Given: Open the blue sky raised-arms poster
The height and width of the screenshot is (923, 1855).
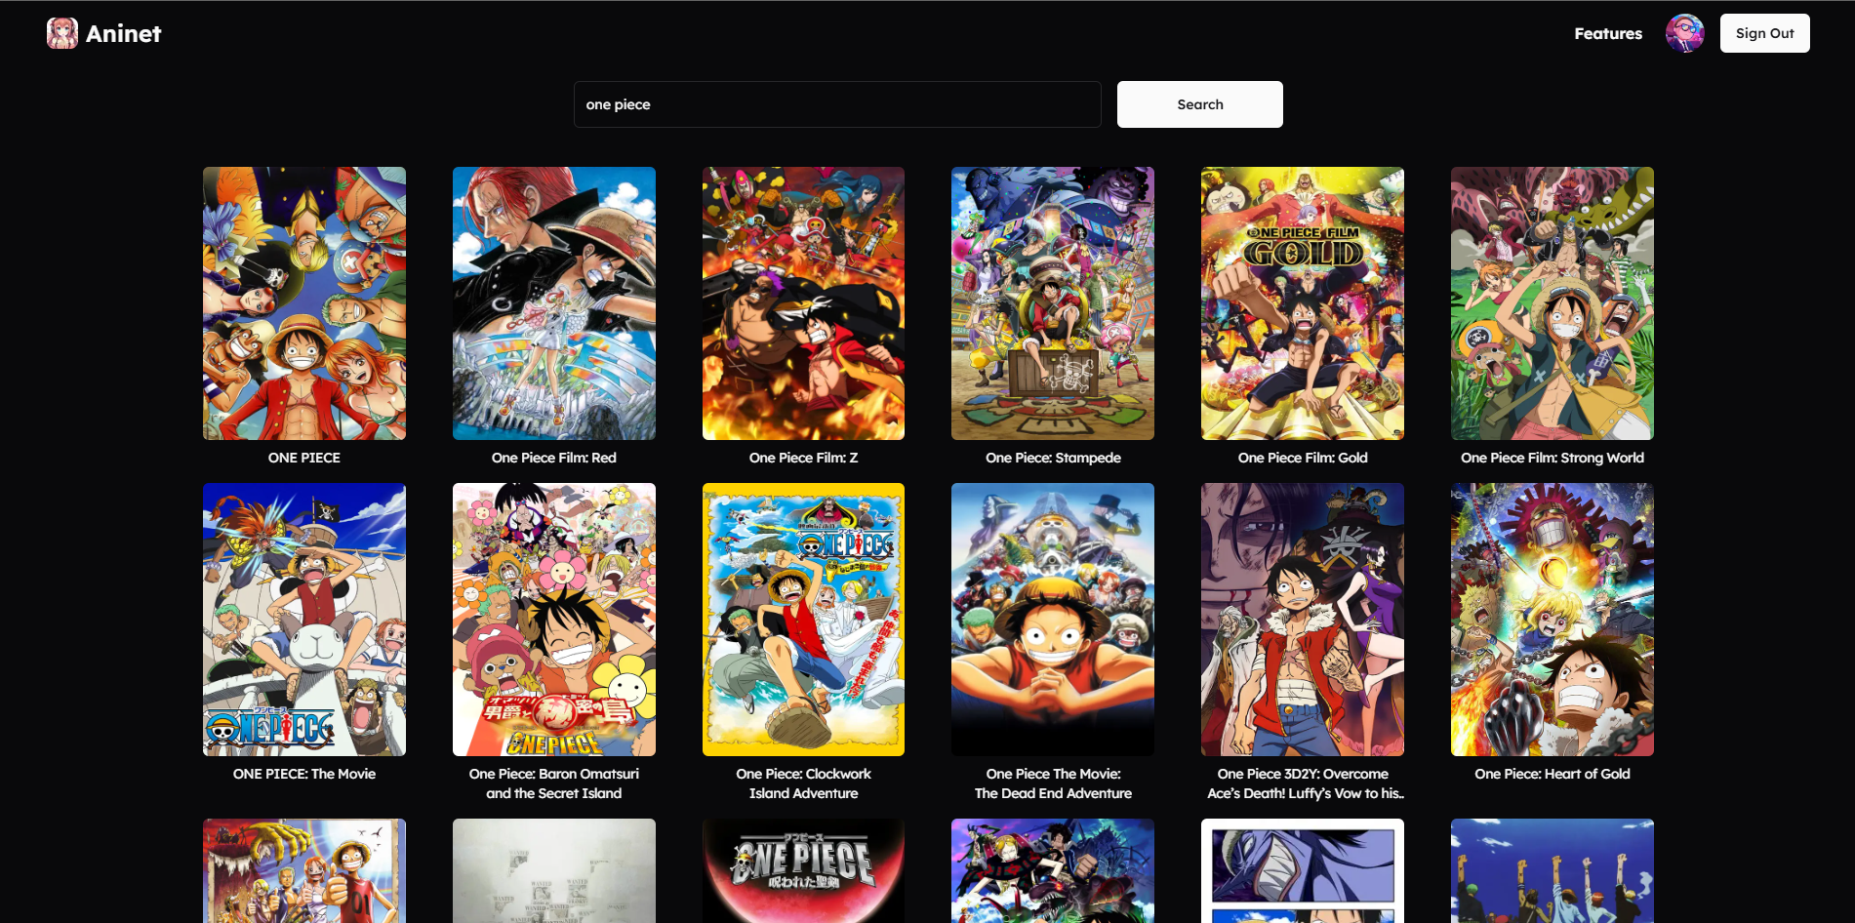Looking at the screenshot, I should click(1553, 870).
